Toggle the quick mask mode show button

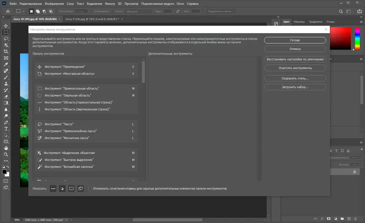(x=72, y=189)
